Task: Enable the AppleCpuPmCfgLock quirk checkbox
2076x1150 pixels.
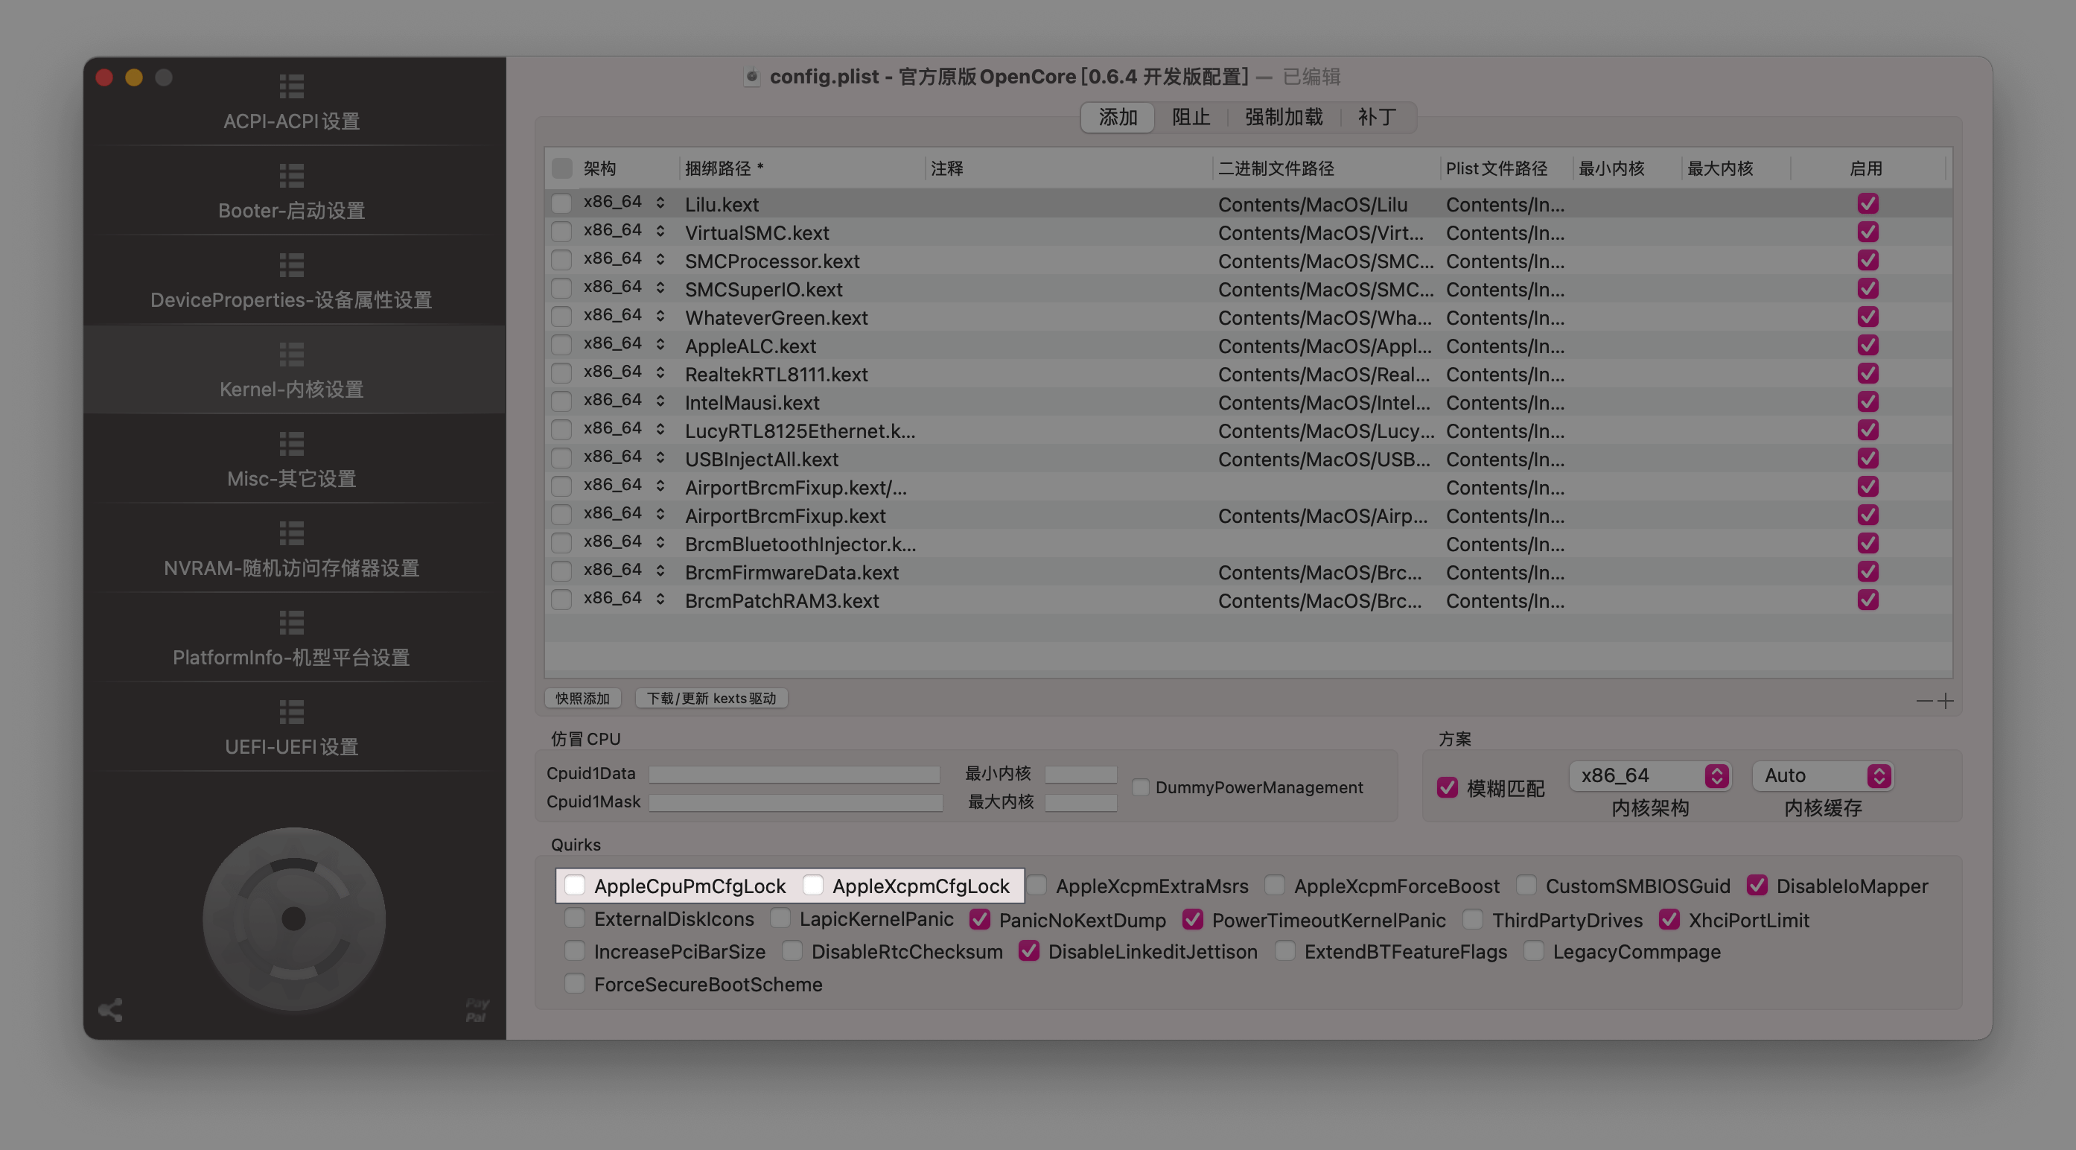Action: click(x=575, y=885)
